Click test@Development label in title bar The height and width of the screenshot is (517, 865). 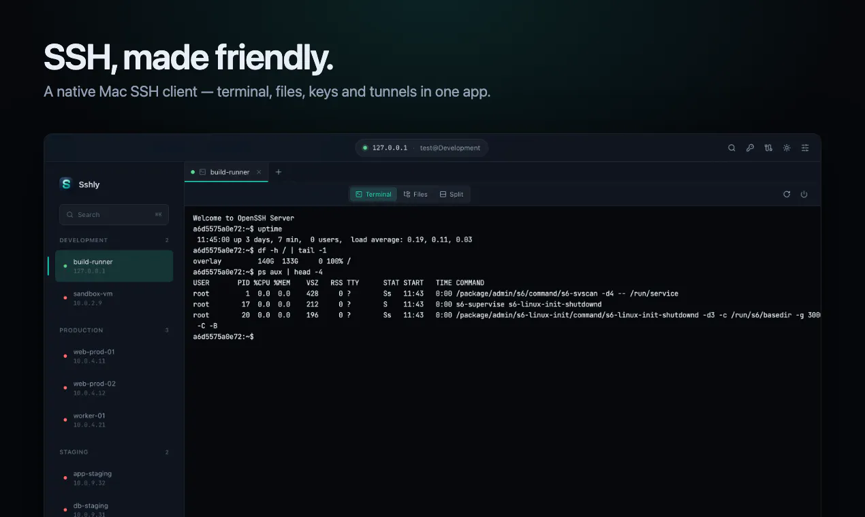point(450,148)
